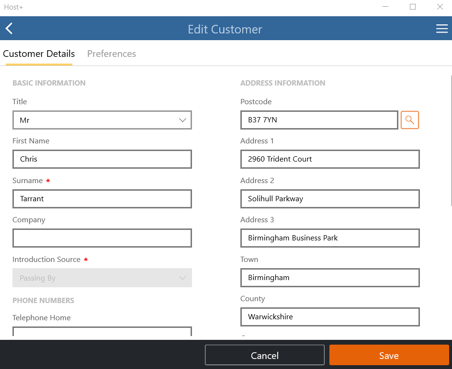
Task: Click the County field showing Warwickshire
Action: 330,317
